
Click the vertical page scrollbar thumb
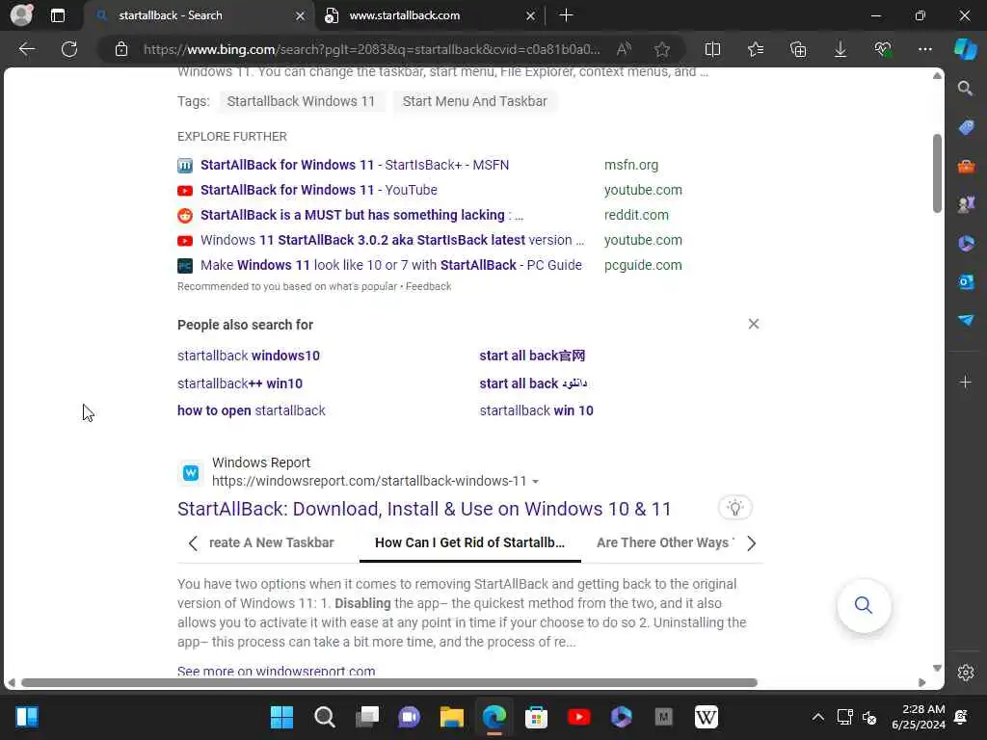point(937,173)
